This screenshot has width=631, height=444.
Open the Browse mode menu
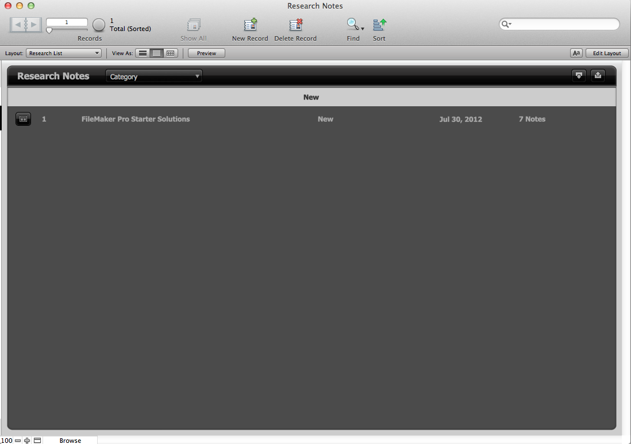click(70, 440)
